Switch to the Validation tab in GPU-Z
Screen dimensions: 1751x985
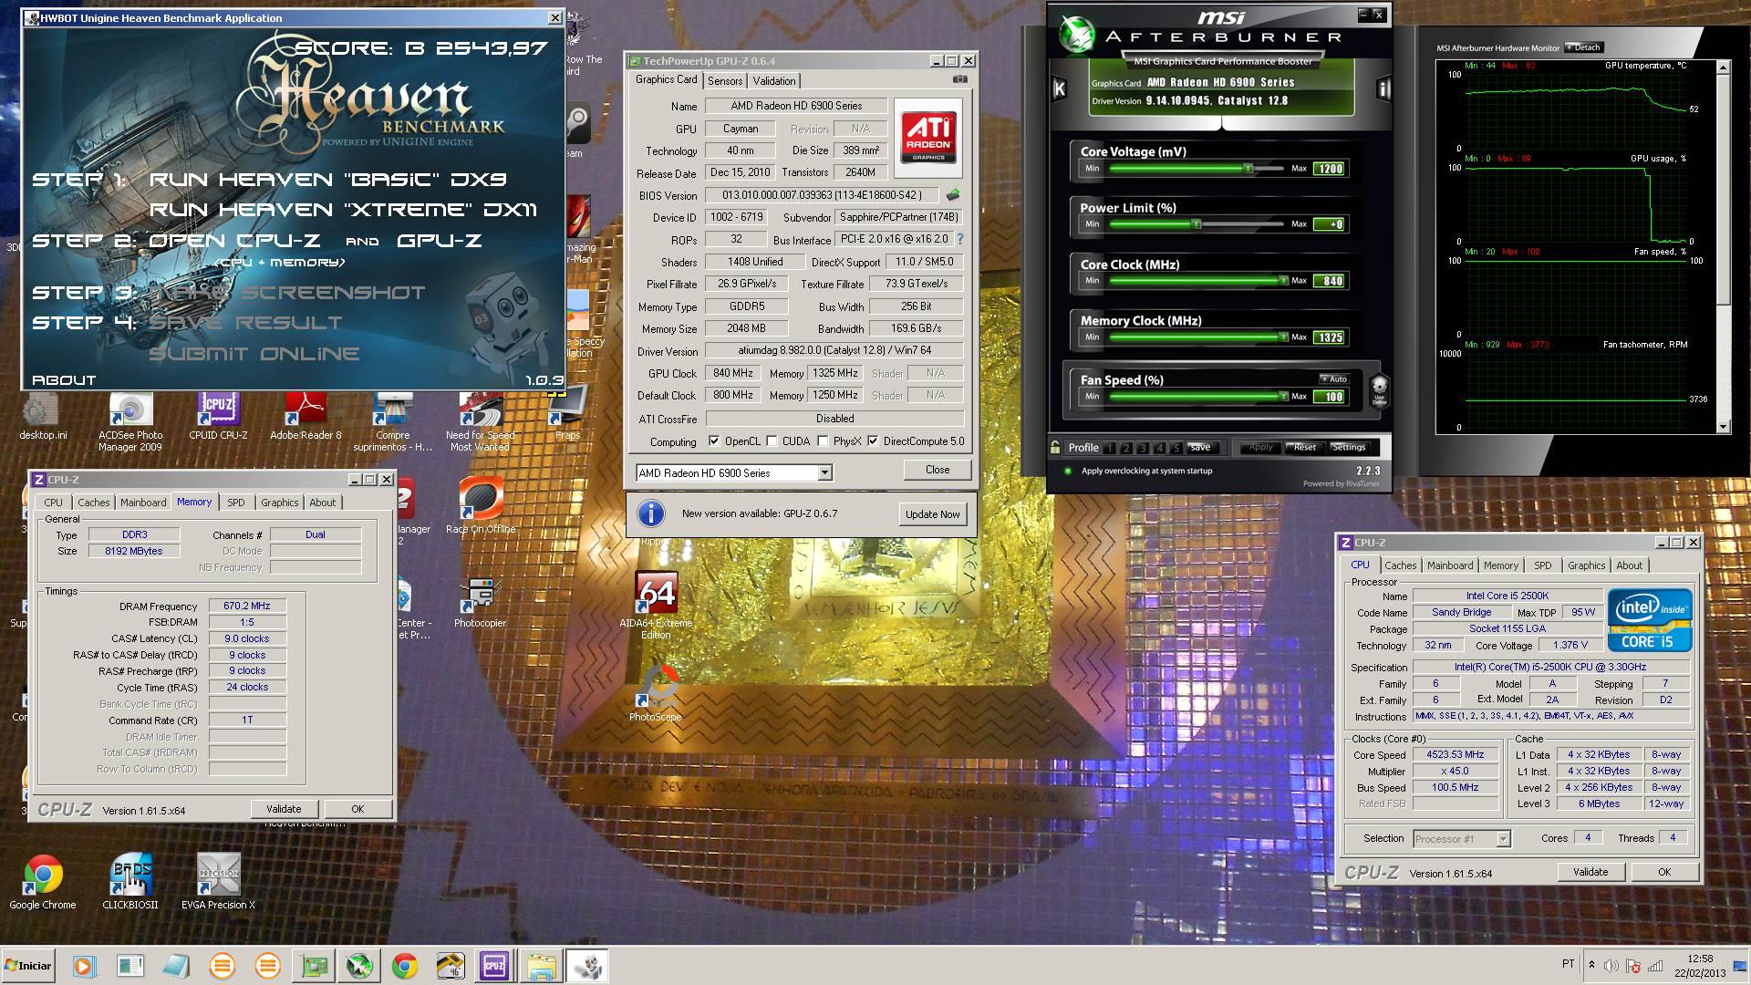coord(774,81)
